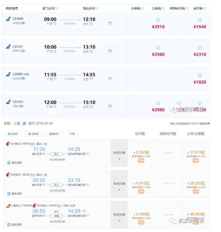The width and height of the screenshot is (221, 232).
Task: Click the 中转 transfer badge on the FM9205 flight
Action: [56, 216]
